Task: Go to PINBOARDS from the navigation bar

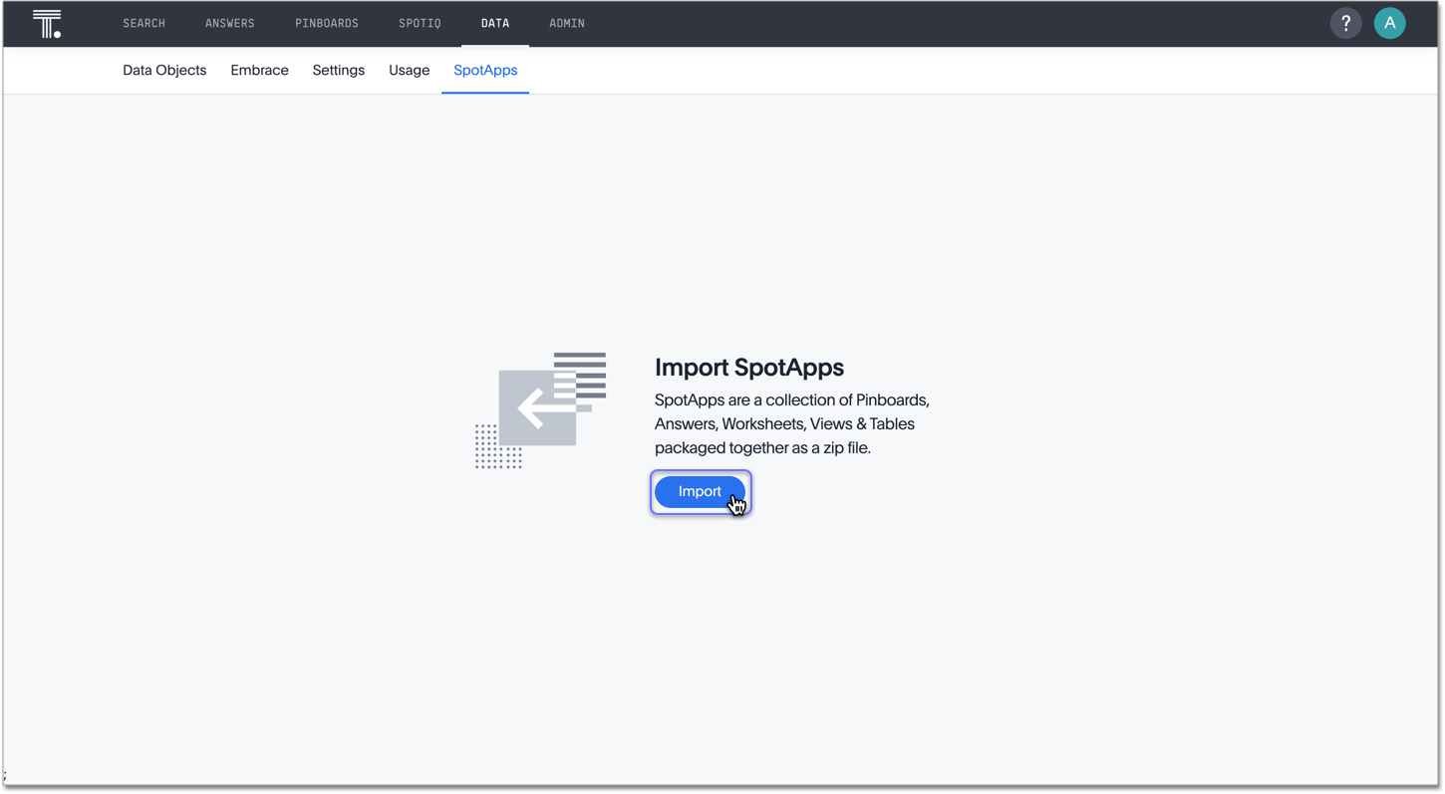Action: pyautogui.click(x=326, y=23)
